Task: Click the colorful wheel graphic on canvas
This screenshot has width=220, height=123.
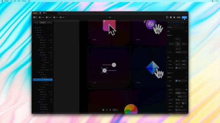Action: click(x=131, y=109)
